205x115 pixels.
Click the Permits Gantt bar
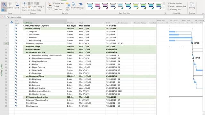(181, 38)
